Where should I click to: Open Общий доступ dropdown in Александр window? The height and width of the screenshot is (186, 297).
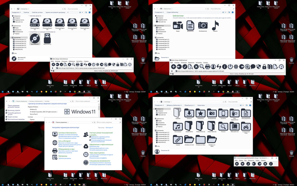click(189, 105)
